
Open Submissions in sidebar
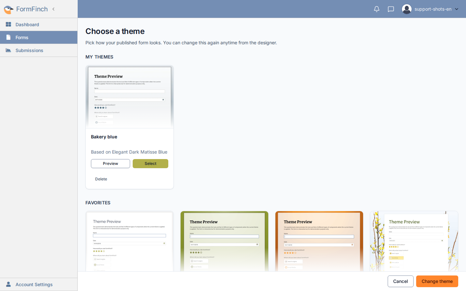[39, 50]
